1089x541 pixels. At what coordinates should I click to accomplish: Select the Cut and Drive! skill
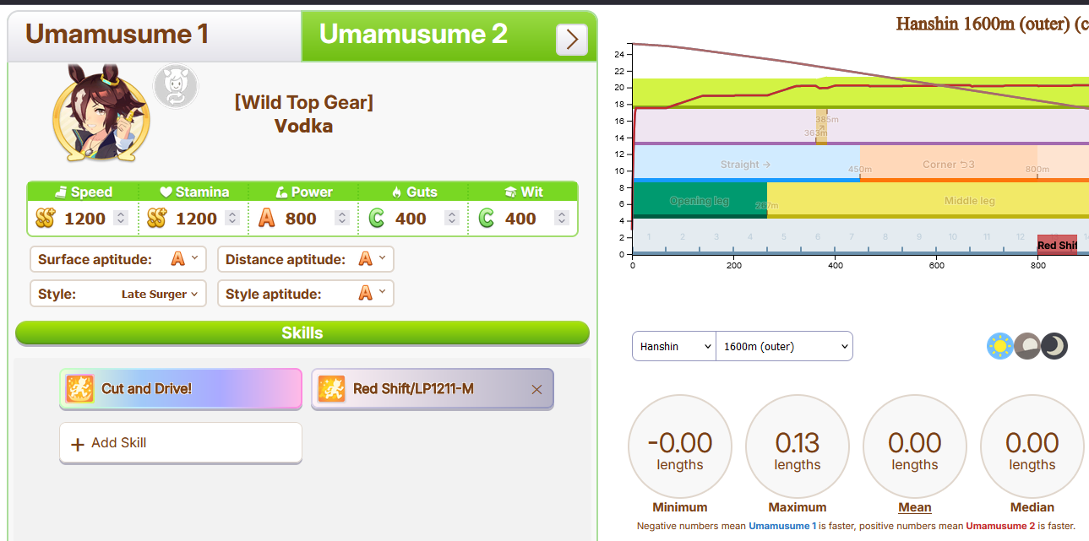coord(181,389)
